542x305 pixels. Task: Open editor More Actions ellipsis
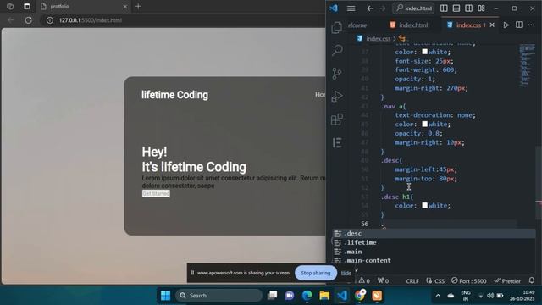[531, 25]
